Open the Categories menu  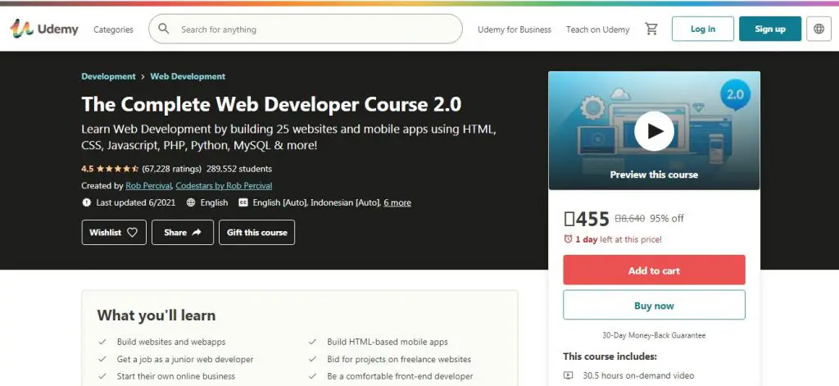113,30
